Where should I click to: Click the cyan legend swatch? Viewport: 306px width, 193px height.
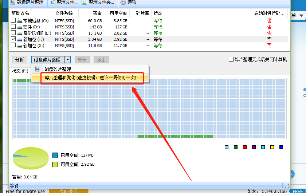point(263,147)
